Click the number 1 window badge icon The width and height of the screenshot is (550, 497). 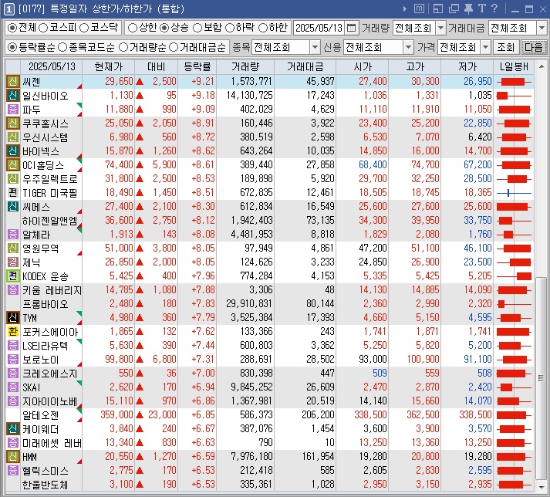[8, 9]
